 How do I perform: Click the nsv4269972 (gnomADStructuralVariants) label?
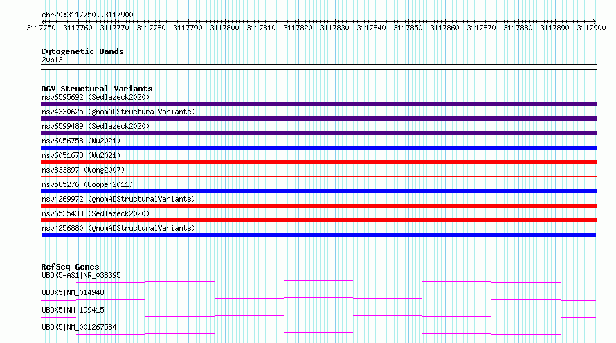[118, 199]
